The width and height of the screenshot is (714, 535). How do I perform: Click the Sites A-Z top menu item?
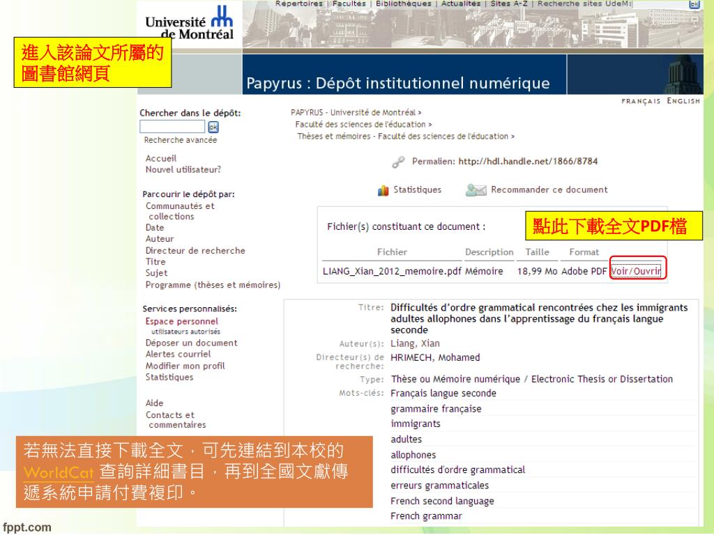(509, 3)
